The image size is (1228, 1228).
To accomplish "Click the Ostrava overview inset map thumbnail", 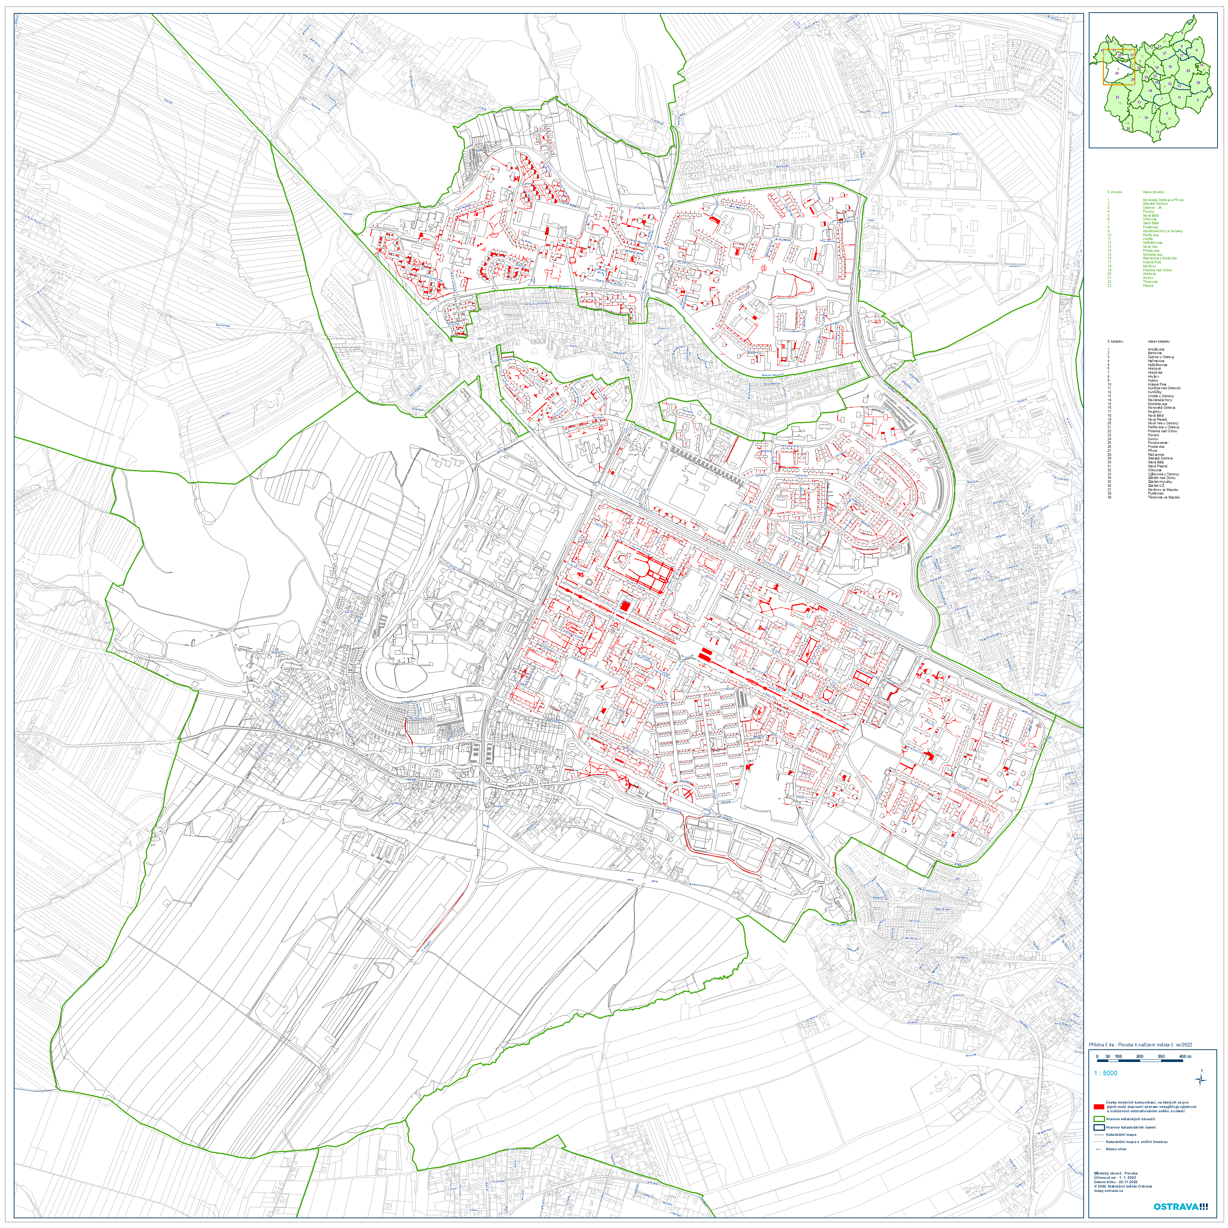I will (1152, 81).
